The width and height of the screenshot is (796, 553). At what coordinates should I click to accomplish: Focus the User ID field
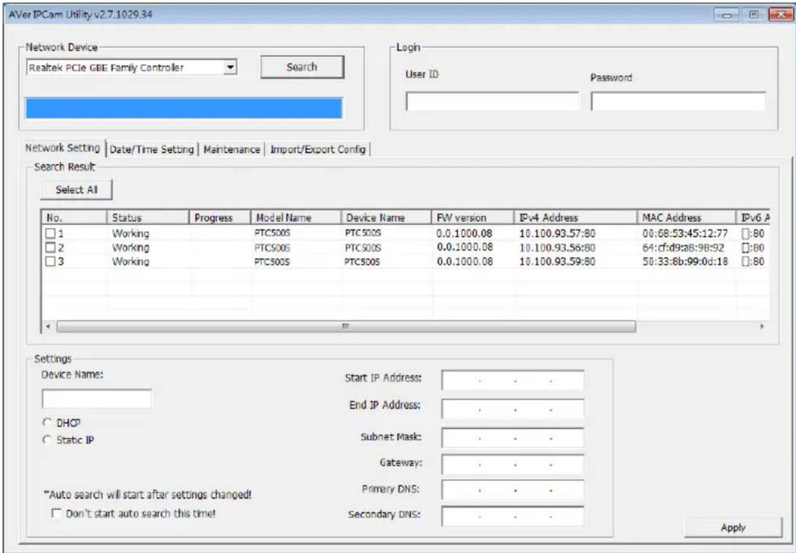pos(492,102)
